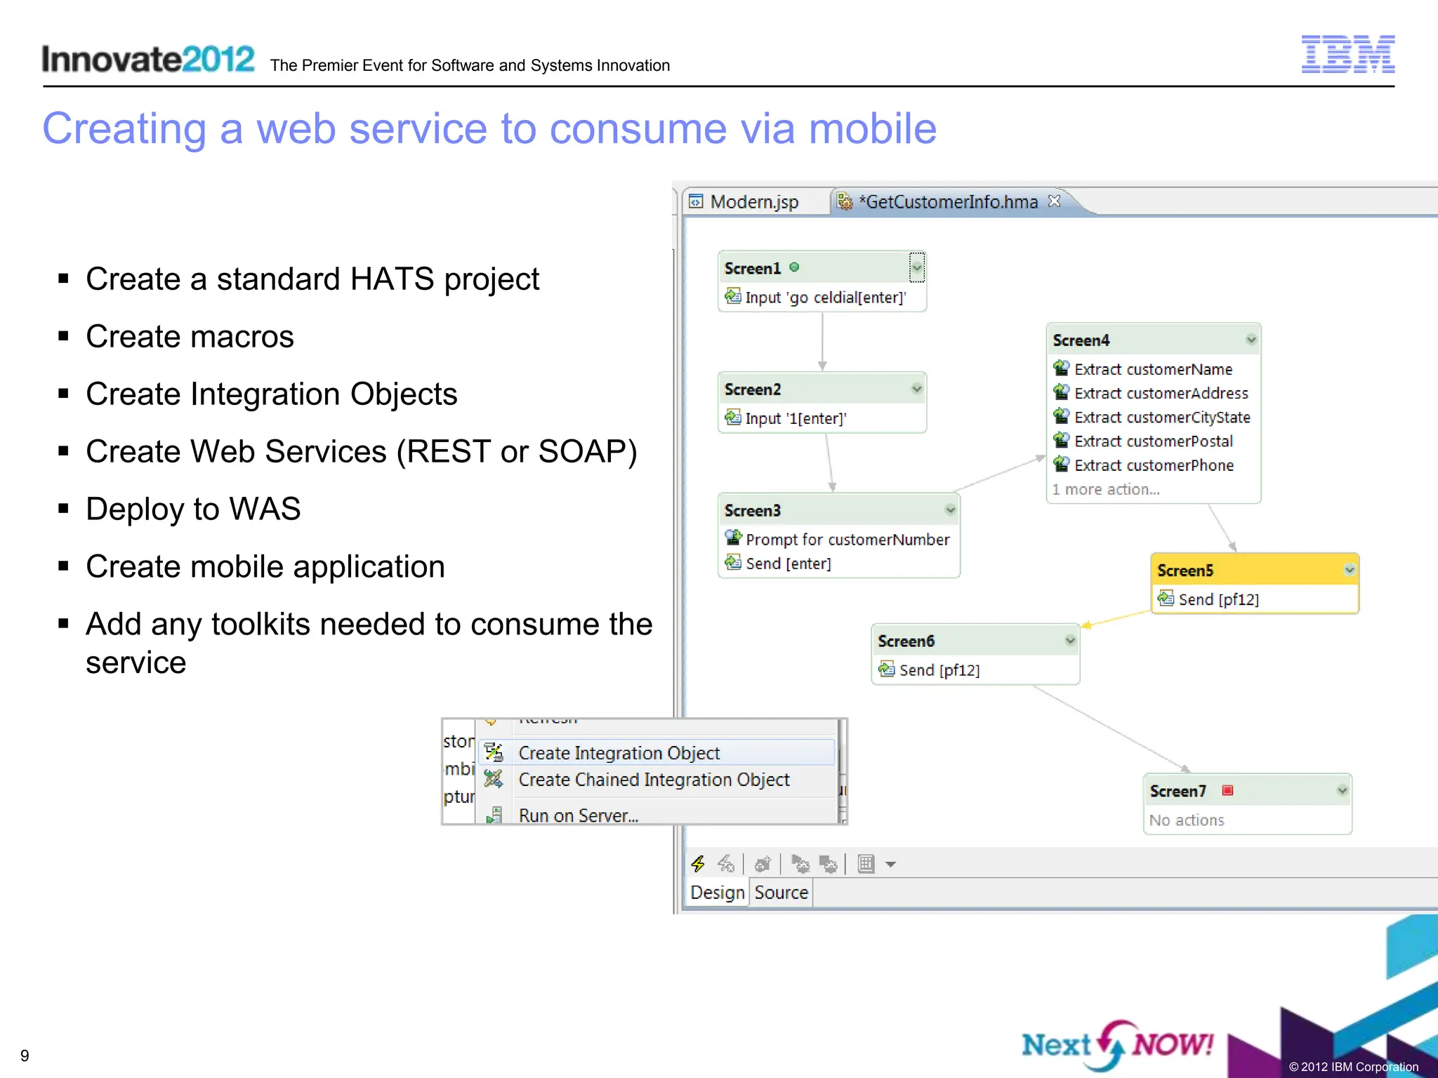The height and width of the screenshot is (1078, 1438).
Task: Click the Extract customerName action icon
Action: point(1061,368)
